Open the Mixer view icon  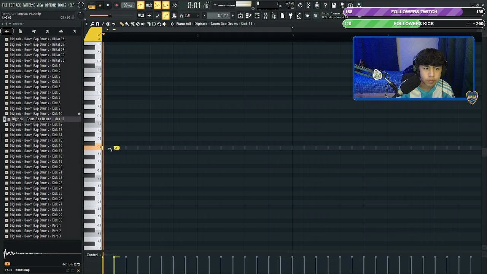(x=266, y=16)
